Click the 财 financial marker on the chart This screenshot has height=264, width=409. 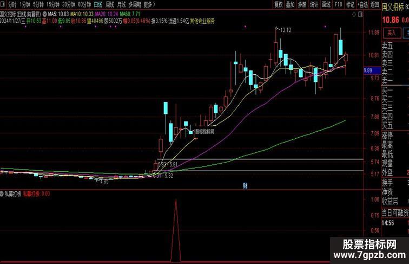click(245, 186)
